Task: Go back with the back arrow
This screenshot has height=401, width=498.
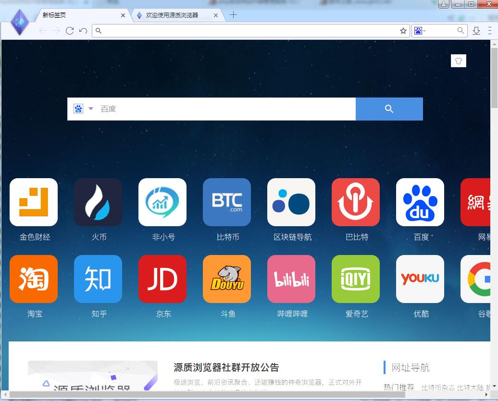Action: (x=43, y=31)
